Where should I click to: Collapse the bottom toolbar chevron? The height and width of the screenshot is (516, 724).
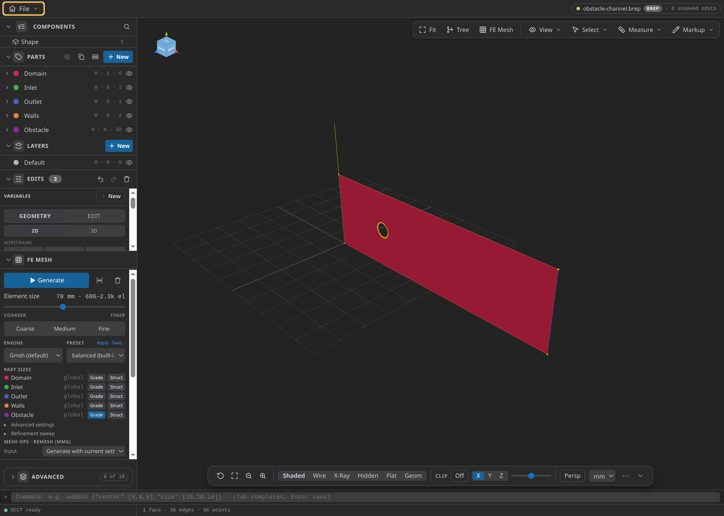[641, 476]
